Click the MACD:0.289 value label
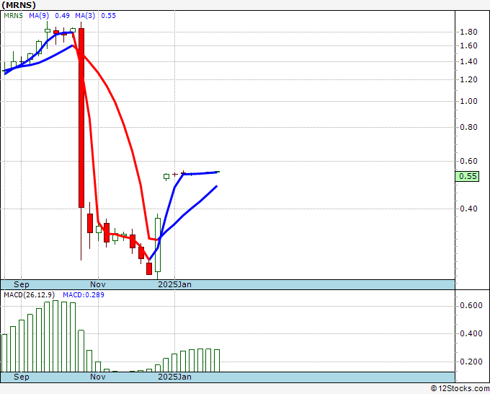490x394 pixels. (x=84, y=295)
